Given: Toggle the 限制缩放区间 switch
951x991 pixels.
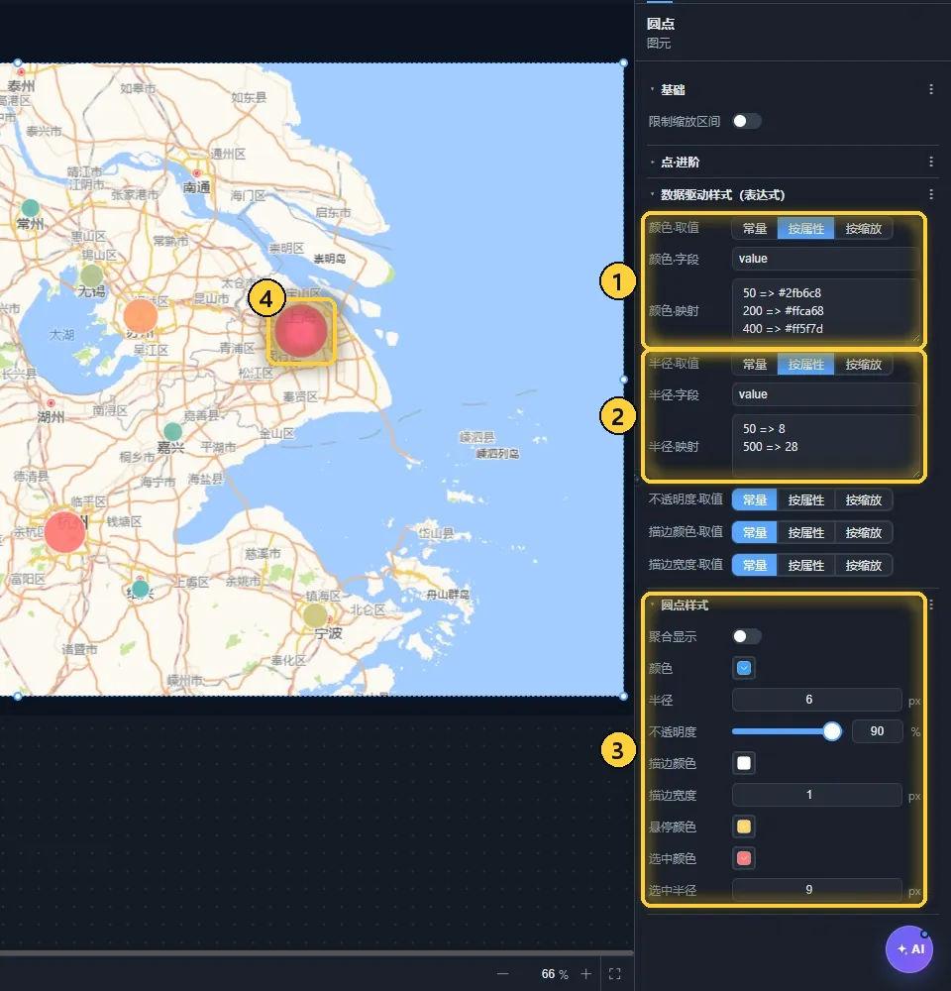Looking at the screenshot, I should (x=746, y=121).
